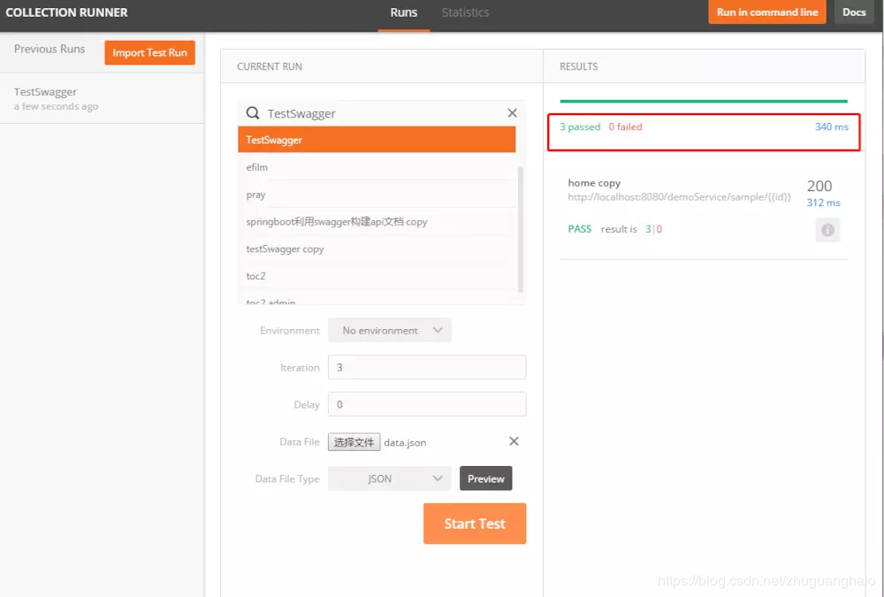This screenshot has width=884, height=597.
Task: Click the data.json file name
Action: [405, 442]
